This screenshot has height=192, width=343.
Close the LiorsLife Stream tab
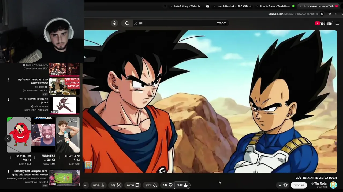click(x=258, y=6)
